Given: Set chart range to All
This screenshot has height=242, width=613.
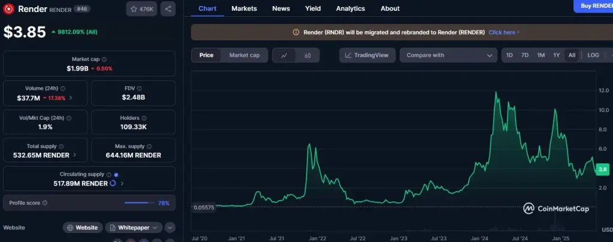Looking at the screenshot, I should (572, 55).
